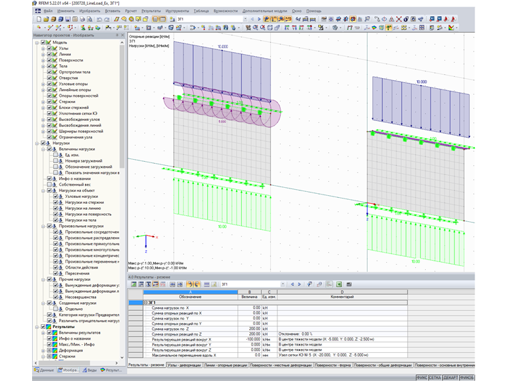508x381 pixels.
Task: Click the Сумма нагрузок по Z cell
Action: 190,329
